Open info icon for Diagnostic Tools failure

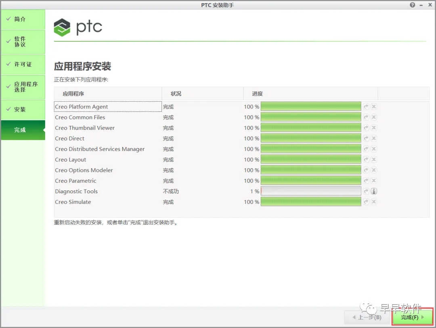tap(374, 191)
